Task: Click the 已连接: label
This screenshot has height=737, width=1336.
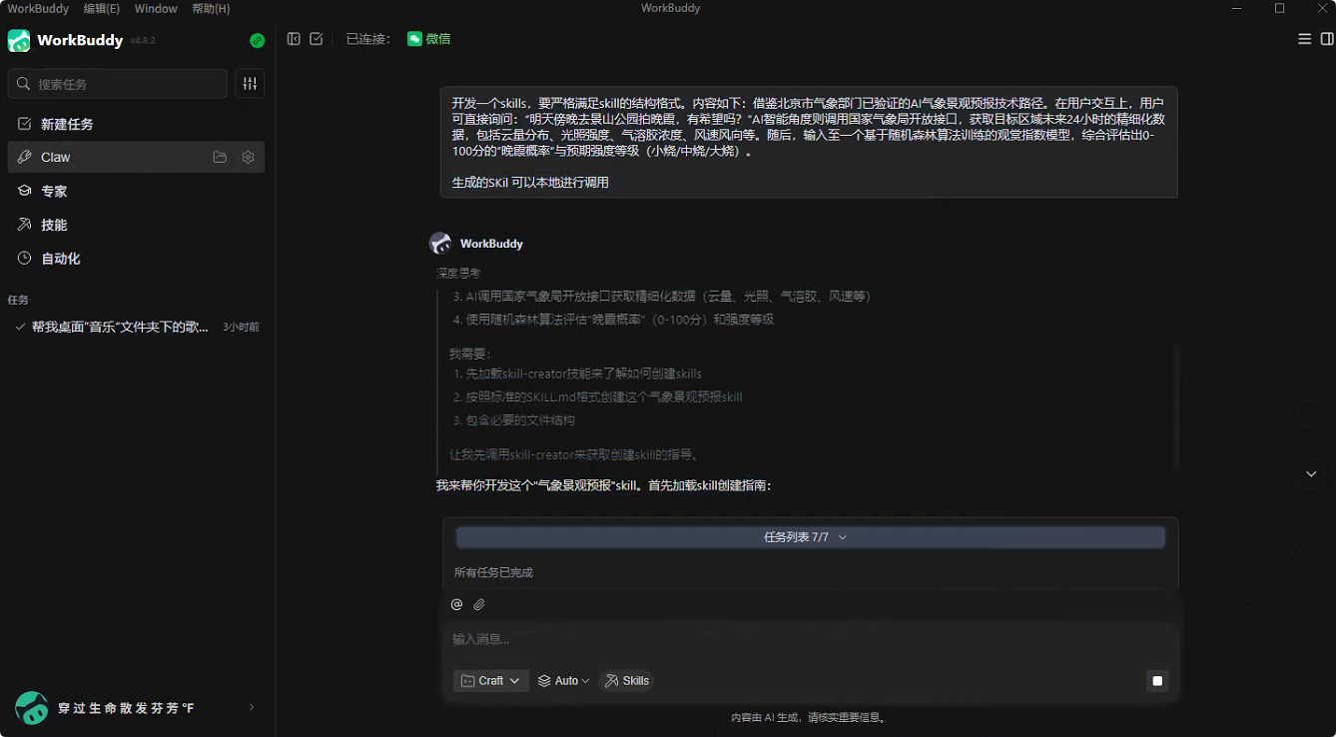Action: [368, 39]
